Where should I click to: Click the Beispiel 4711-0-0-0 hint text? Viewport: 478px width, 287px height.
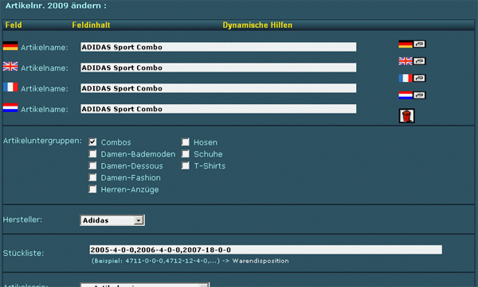tap(155, 261)
